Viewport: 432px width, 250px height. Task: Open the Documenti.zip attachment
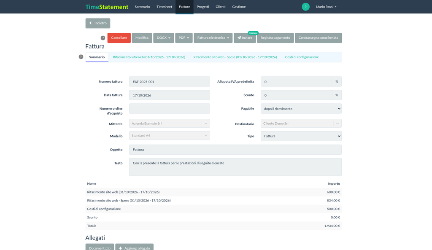100,247
